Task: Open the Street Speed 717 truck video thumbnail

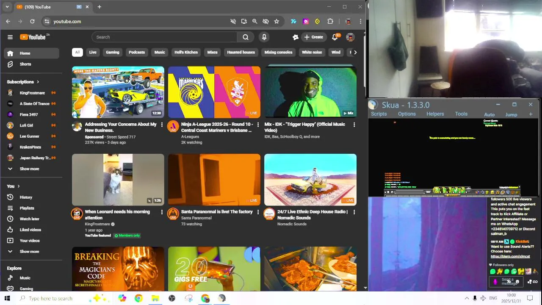Action: (x=118, y=92)
